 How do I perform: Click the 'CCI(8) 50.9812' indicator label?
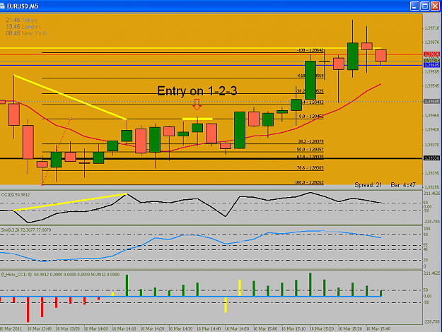coord(16,194)
